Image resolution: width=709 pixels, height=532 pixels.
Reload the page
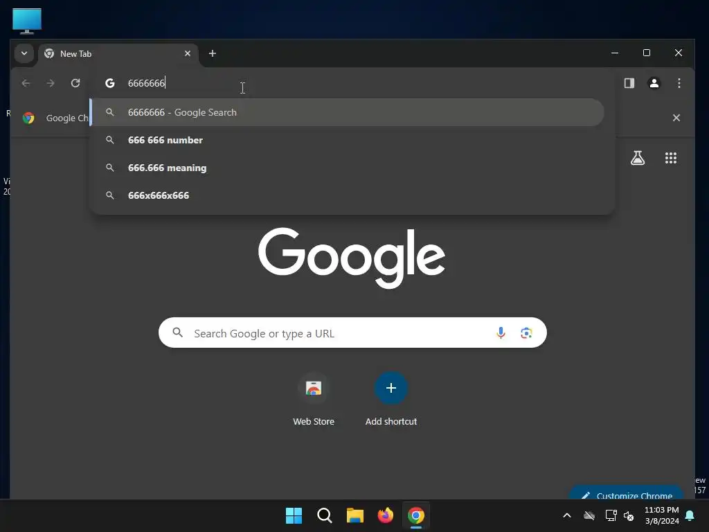75,83
